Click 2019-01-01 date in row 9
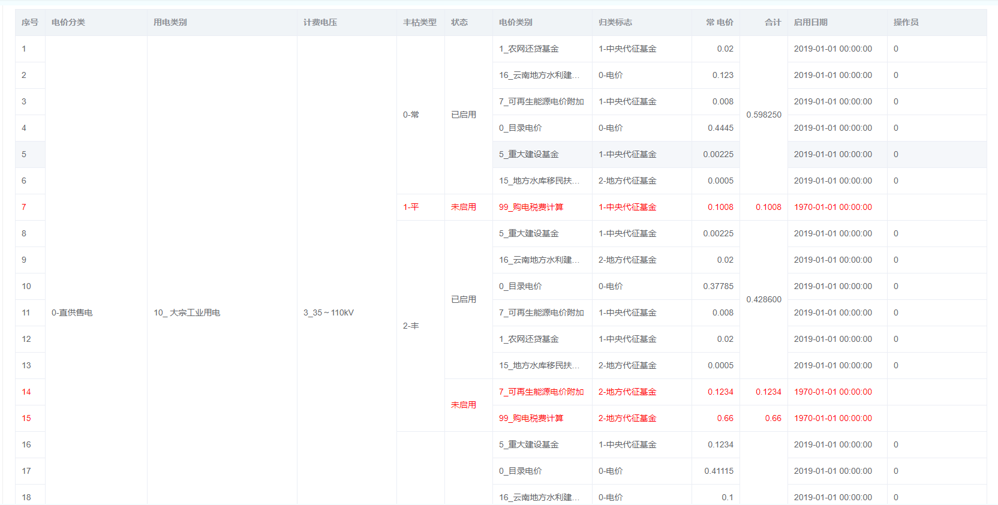Image resolution: width=998 pixels, height=505 pixels. click(x=833, y=260)
